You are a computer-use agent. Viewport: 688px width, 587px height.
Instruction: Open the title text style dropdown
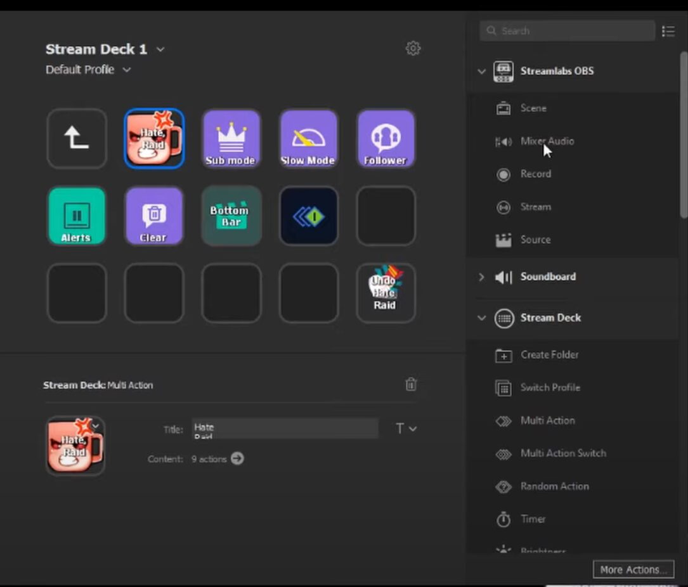click(x=406, y=428)
